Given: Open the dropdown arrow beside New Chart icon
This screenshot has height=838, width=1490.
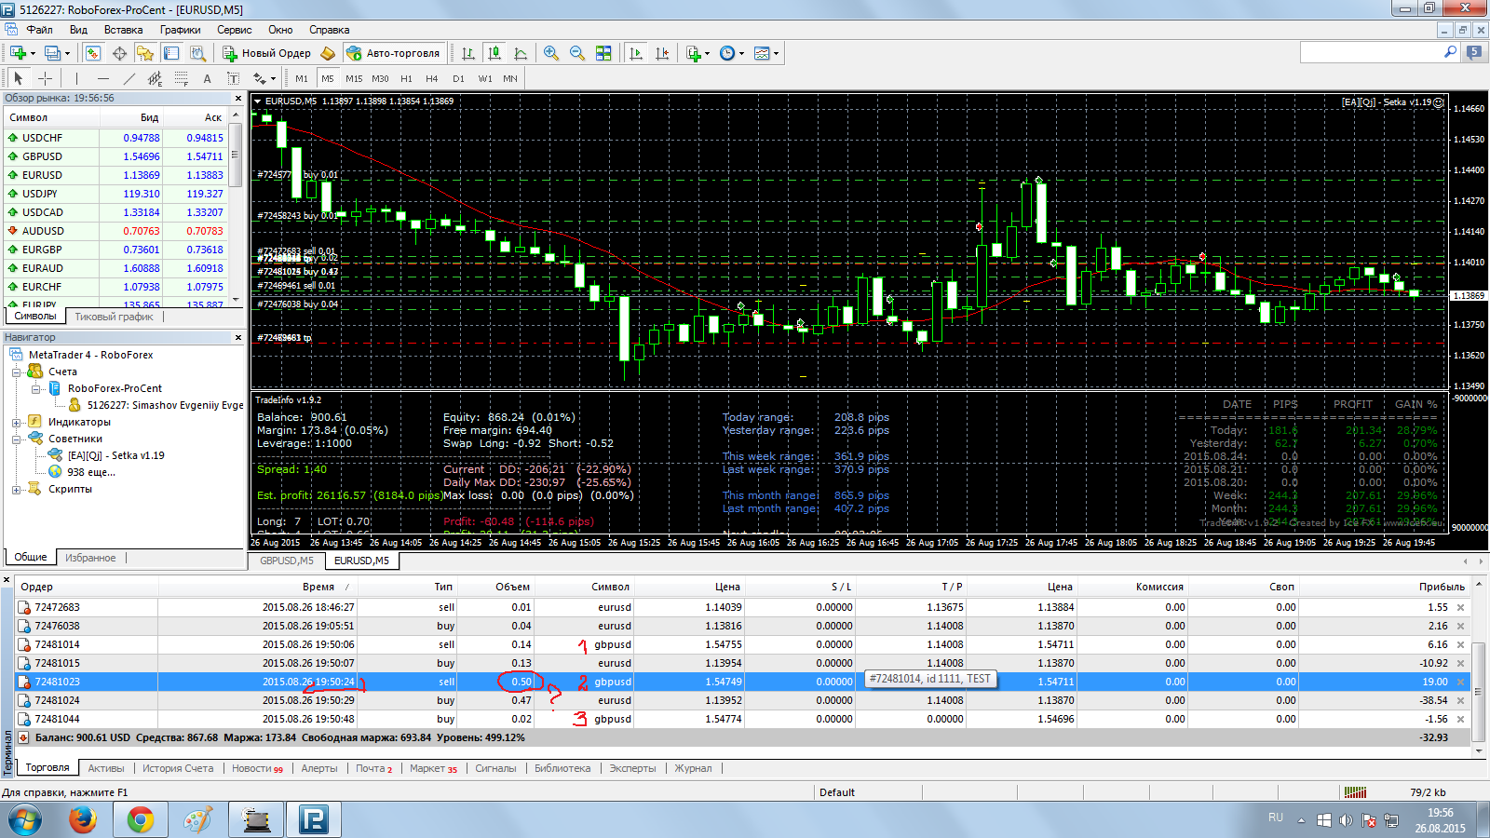Looking at the screenshot, I should pos(33,53).
